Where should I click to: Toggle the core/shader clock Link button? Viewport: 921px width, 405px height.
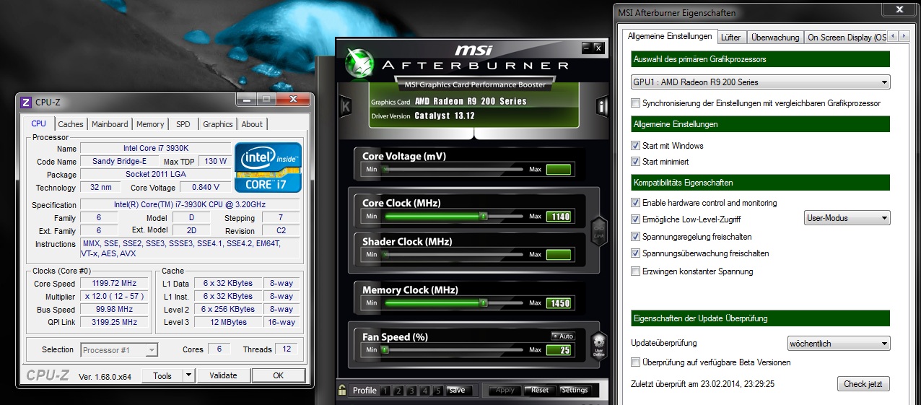pyautogui.click(x=598, y=232)
